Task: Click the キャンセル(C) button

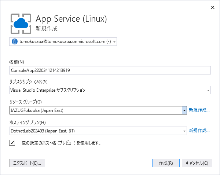Action: point(197,163)
